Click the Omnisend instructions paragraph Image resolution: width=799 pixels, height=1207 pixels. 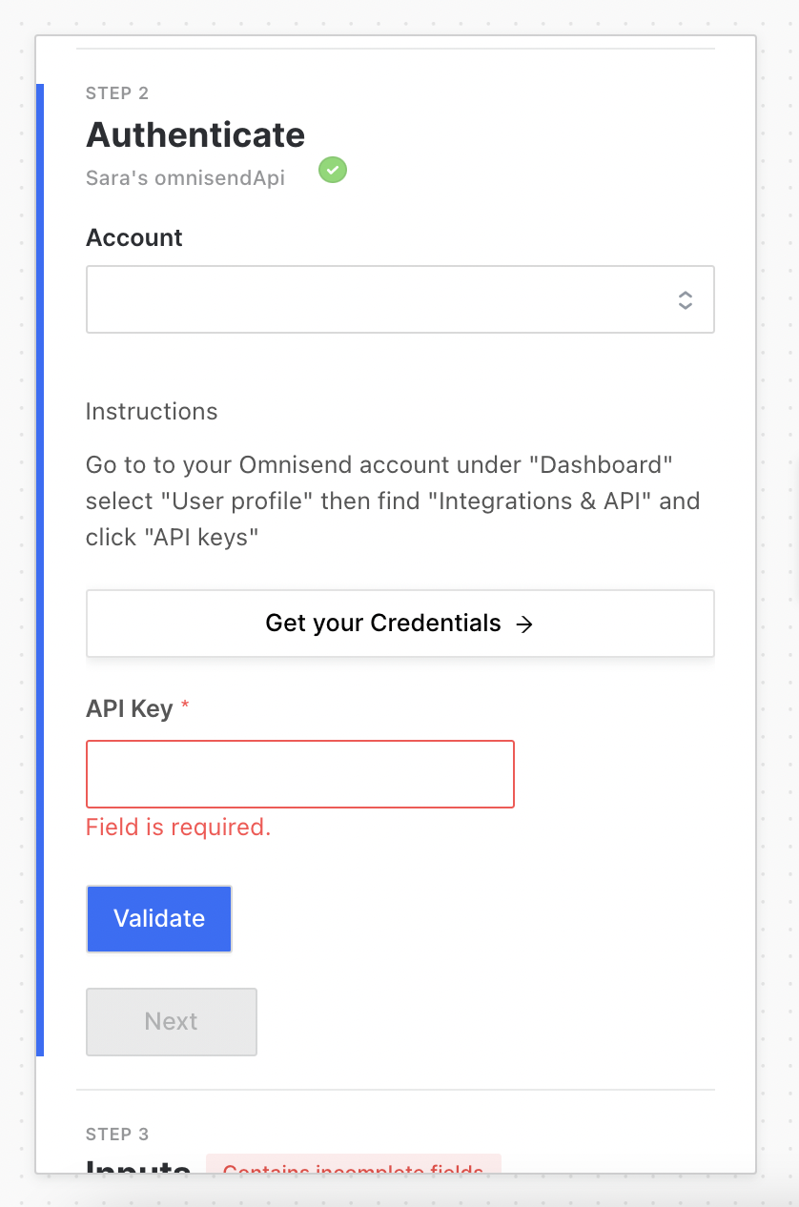393,501
